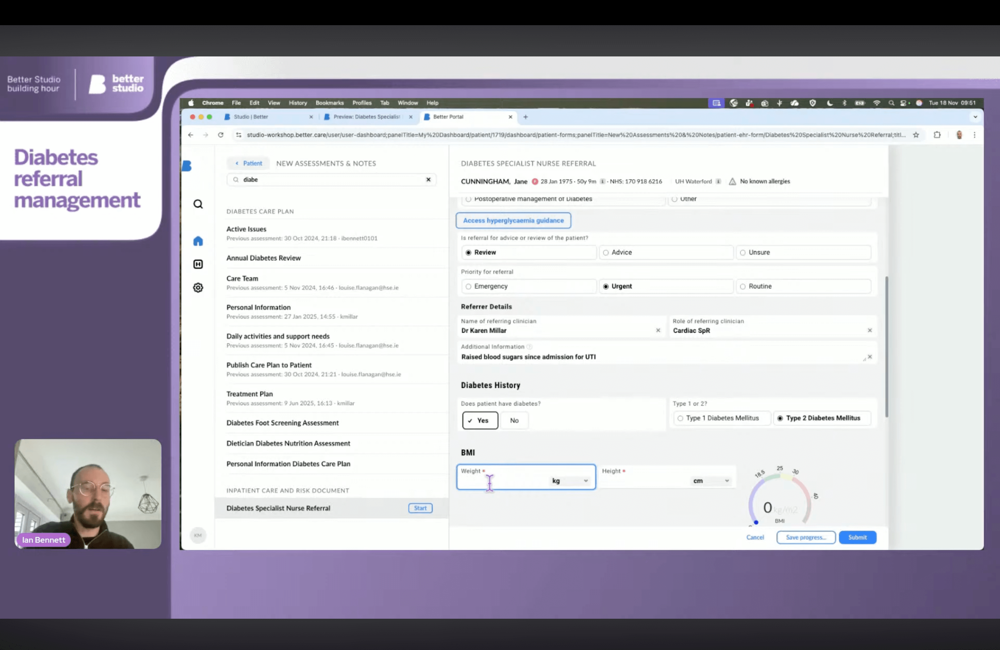Choose the Advice referral option
The height and width of the screenshot is (650, 1000).
pos(606,252)
